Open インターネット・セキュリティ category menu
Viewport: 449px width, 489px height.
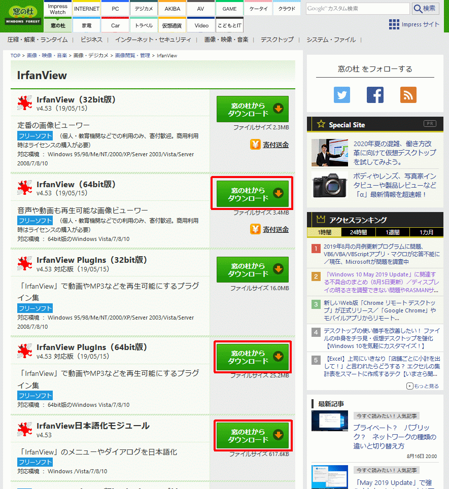tap(153, 40)
